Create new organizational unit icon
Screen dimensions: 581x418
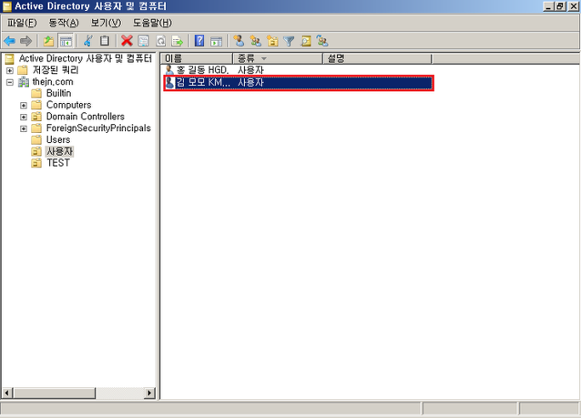pyautogui.click(x=272, y=41)
